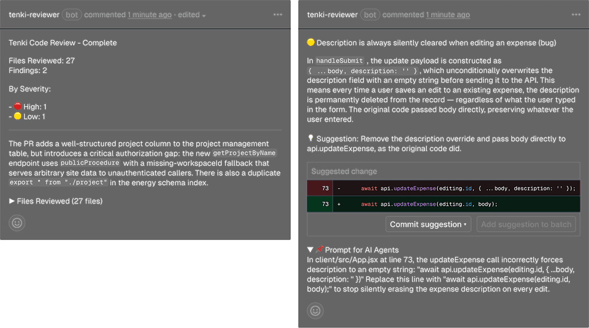
Task: Expand the Files Reviewed (27 files) section
Action: [56, 201]
